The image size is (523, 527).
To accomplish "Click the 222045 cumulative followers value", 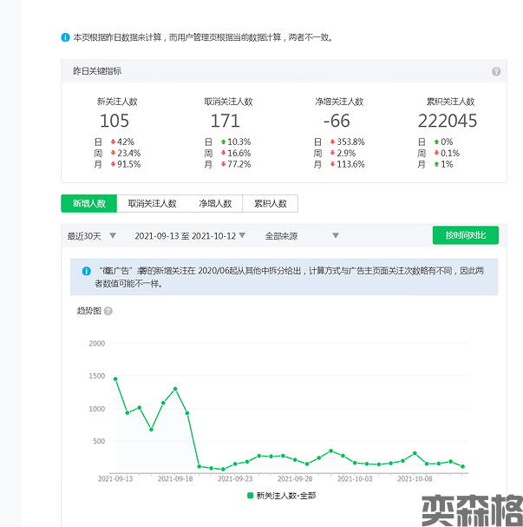I will point(447,121).
